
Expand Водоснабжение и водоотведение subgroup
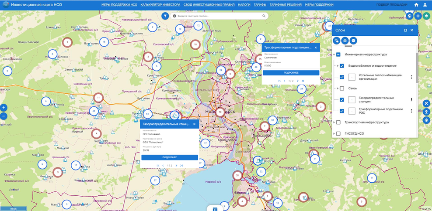338,66
